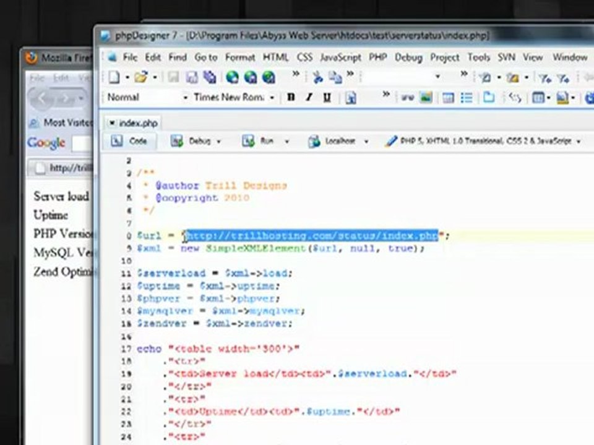Click the Save All disks icon
Screen dimensions: 594x445
pyautogui.click(x=209, y=77)
